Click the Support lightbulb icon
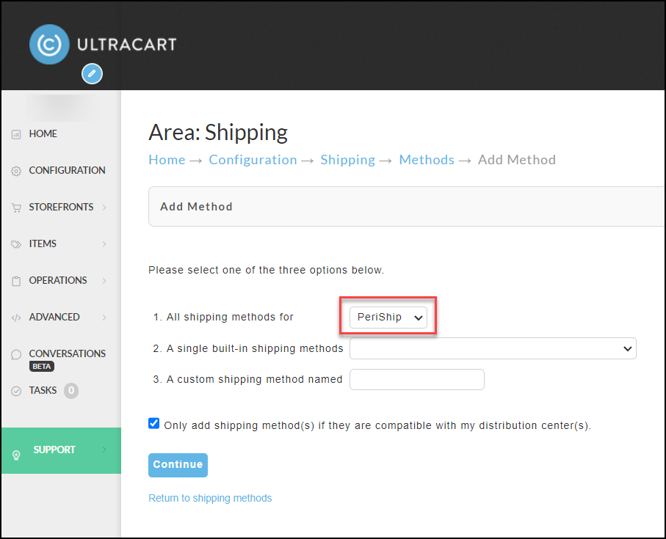666x539 pixels. (x=16, y=455)
